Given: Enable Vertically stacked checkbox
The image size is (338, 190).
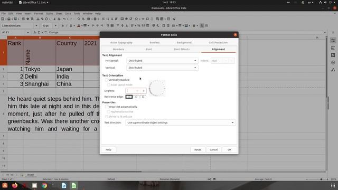Looking at the screenshot, I should [x=107, y=80].
